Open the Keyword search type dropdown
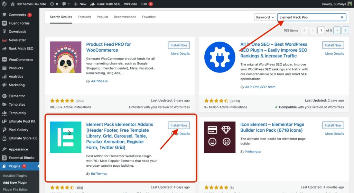Viewport: 354px width, 193px height. click(265, 17)
